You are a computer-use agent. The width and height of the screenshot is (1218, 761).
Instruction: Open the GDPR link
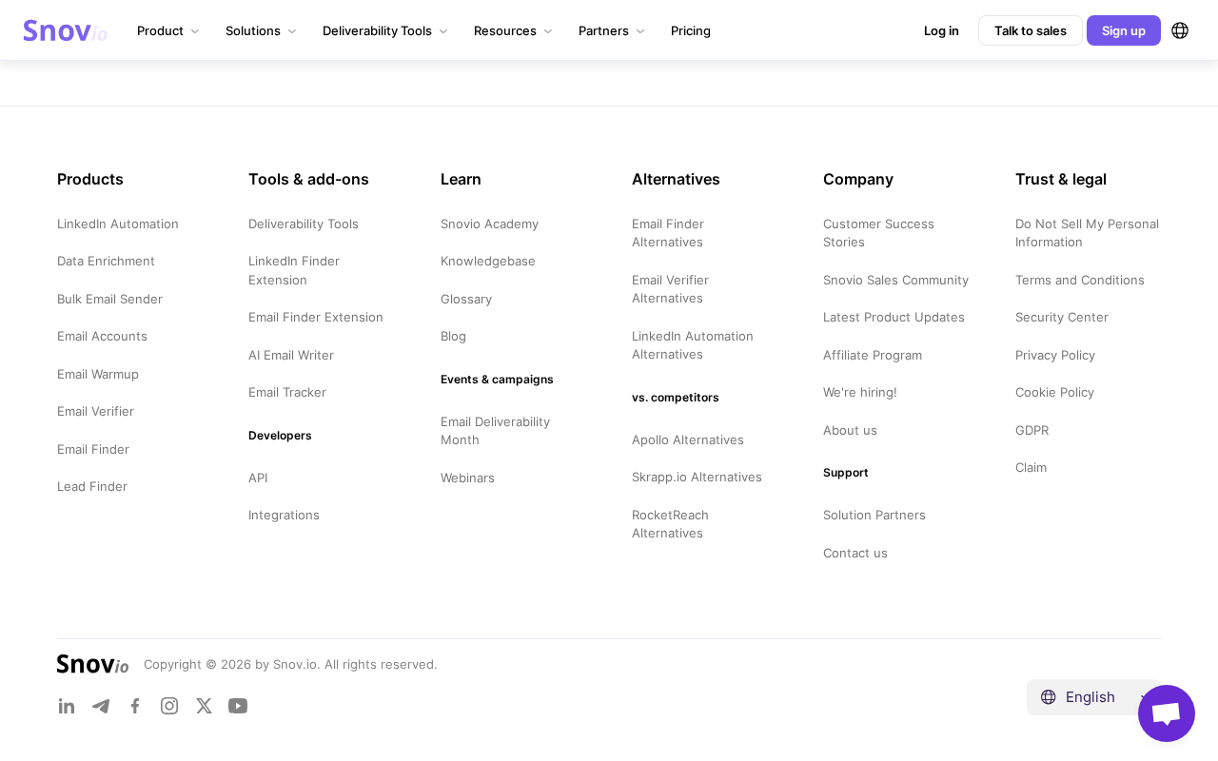pos(1032,430)
